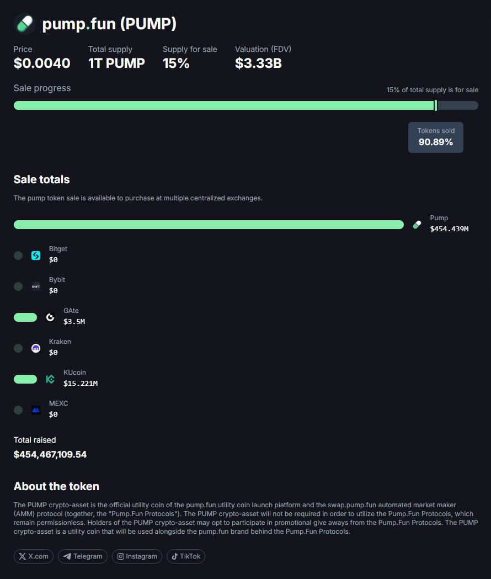This screenshot has width=491, height=579.
Task: Open the X.com social link
Action: click(x=34, y=556)
